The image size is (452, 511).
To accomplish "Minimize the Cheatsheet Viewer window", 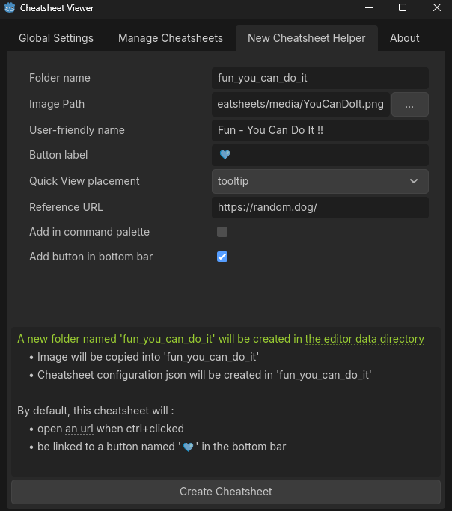I will tap(367, 8).
